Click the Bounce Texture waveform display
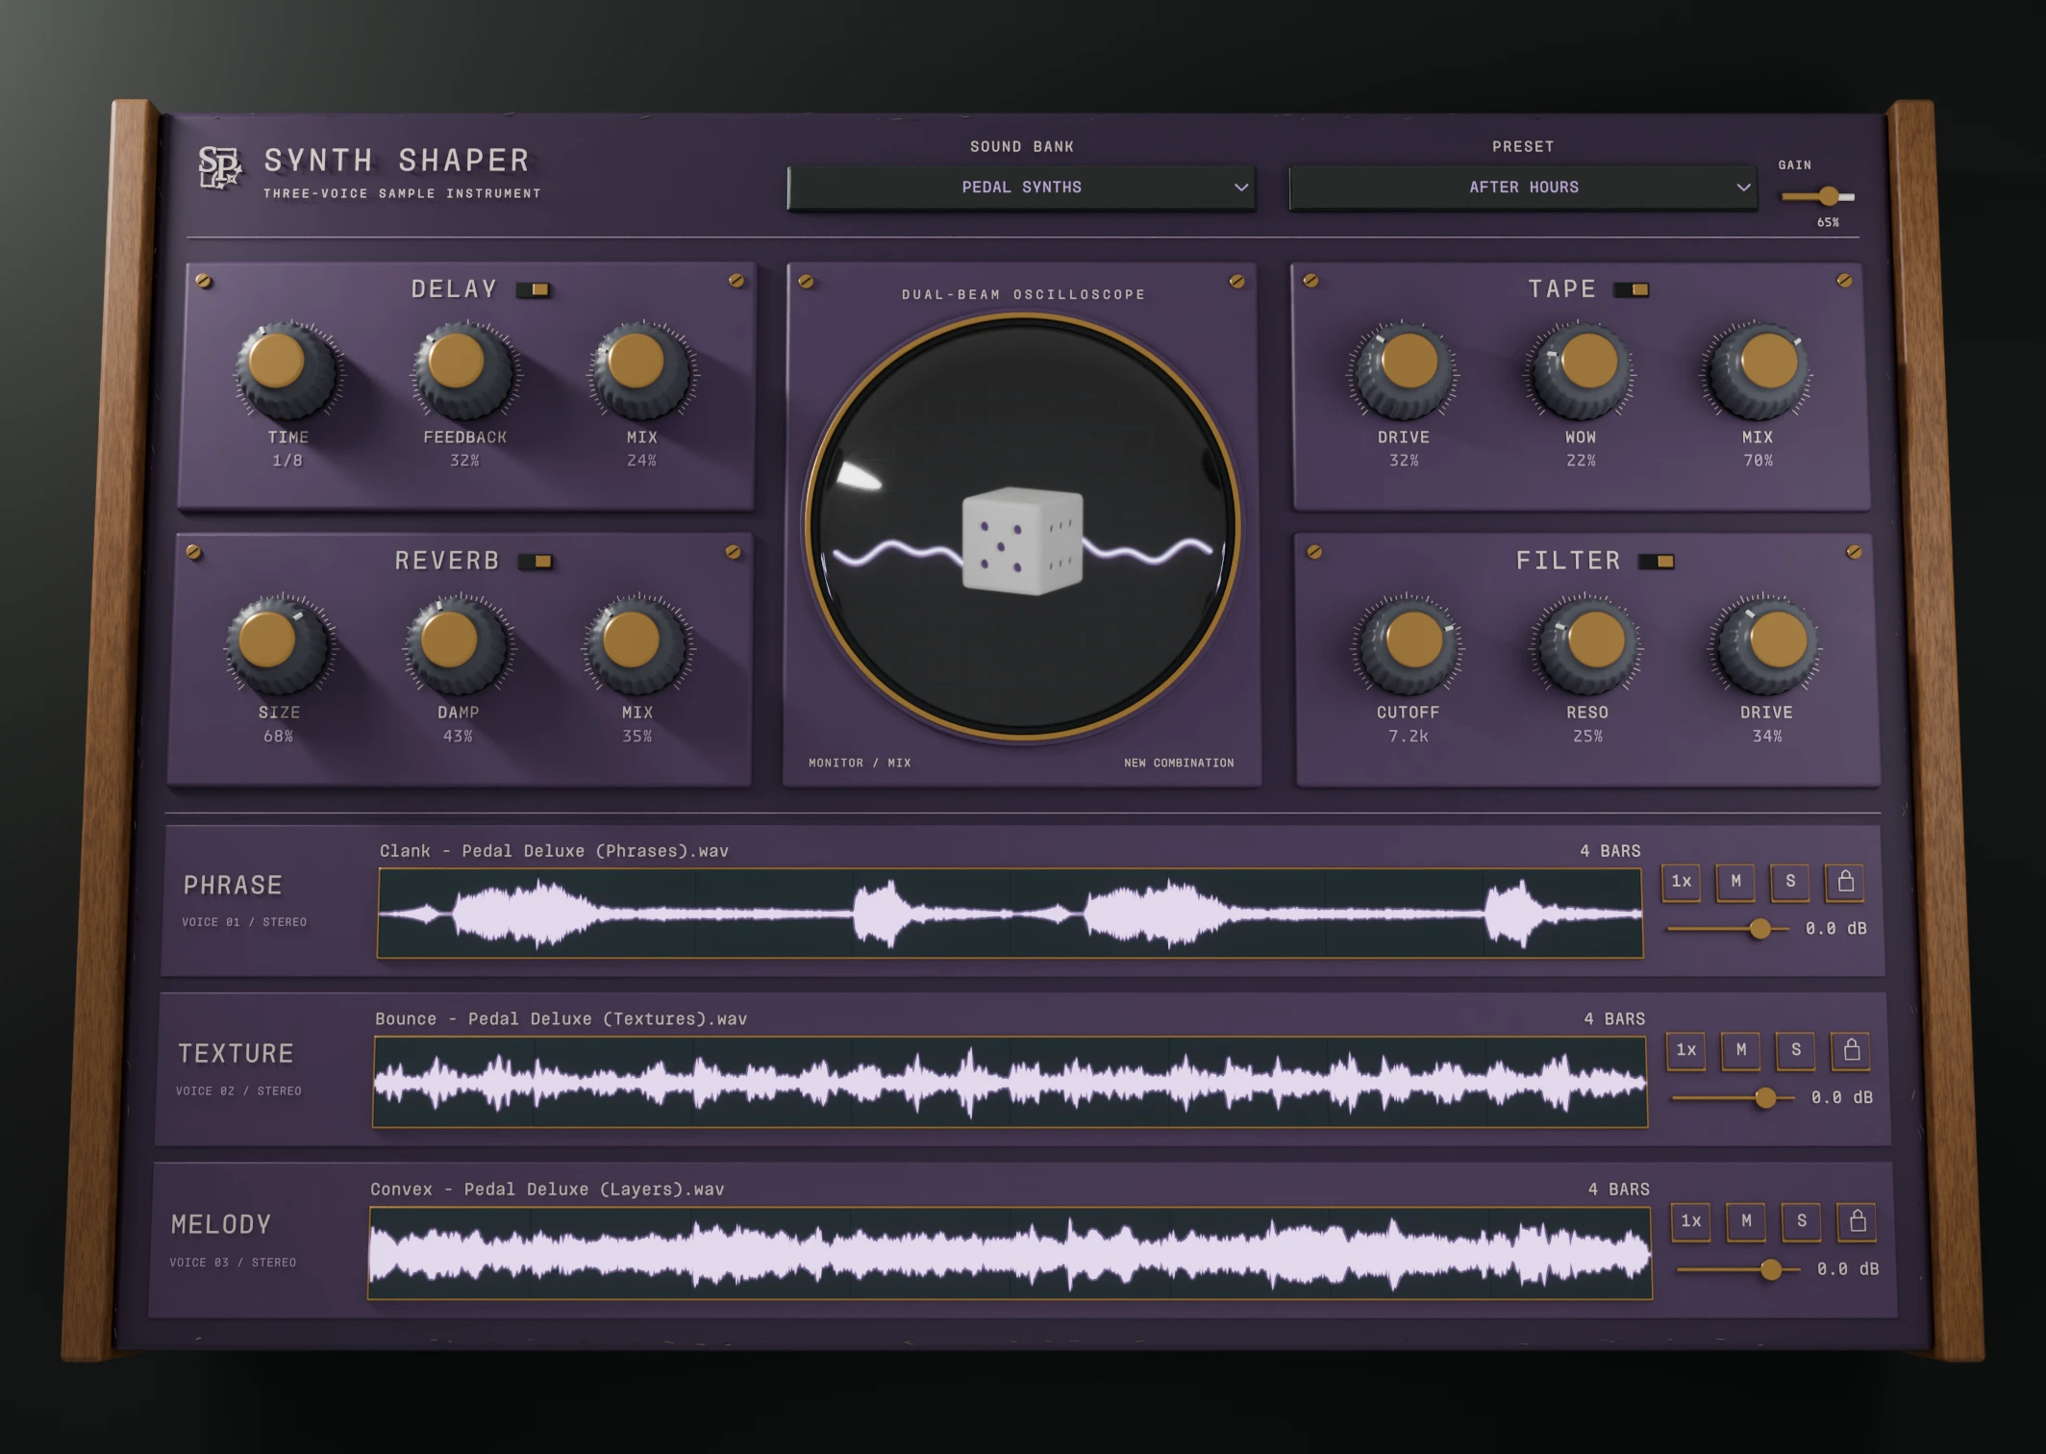The image size is (2046, 1454). (x=1011, y=1083)
